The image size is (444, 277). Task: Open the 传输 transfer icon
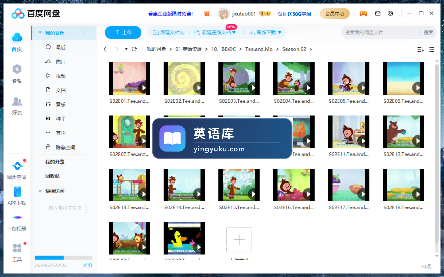(x=17, y=69)
